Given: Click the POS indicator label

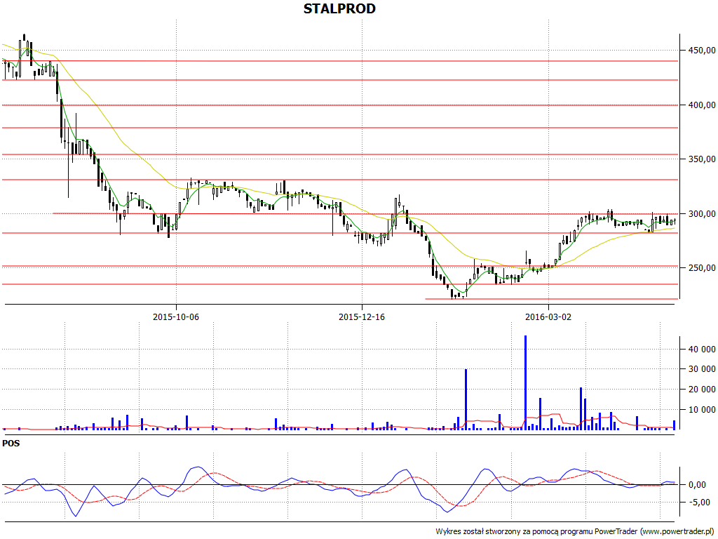Looking at the screenshot, I should pyautogui.click(x=11, y=444).
